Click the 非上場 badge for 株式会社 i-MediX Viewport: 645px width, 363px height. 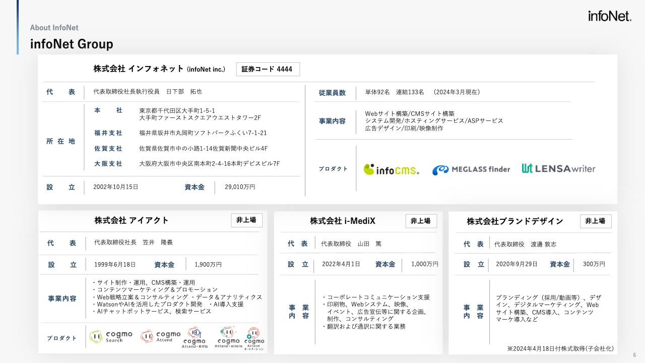[x=421, y=221]
